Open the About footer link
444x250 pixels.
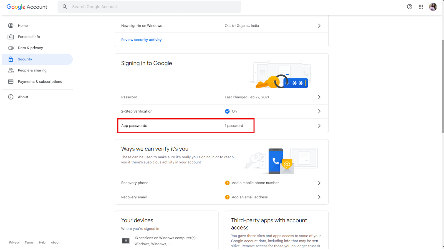[55, 242]
